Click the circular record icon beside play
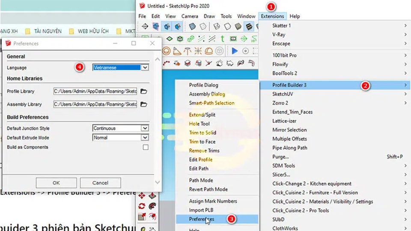Image resolution: width=411 pixels, height=231 pixels. 245,51
